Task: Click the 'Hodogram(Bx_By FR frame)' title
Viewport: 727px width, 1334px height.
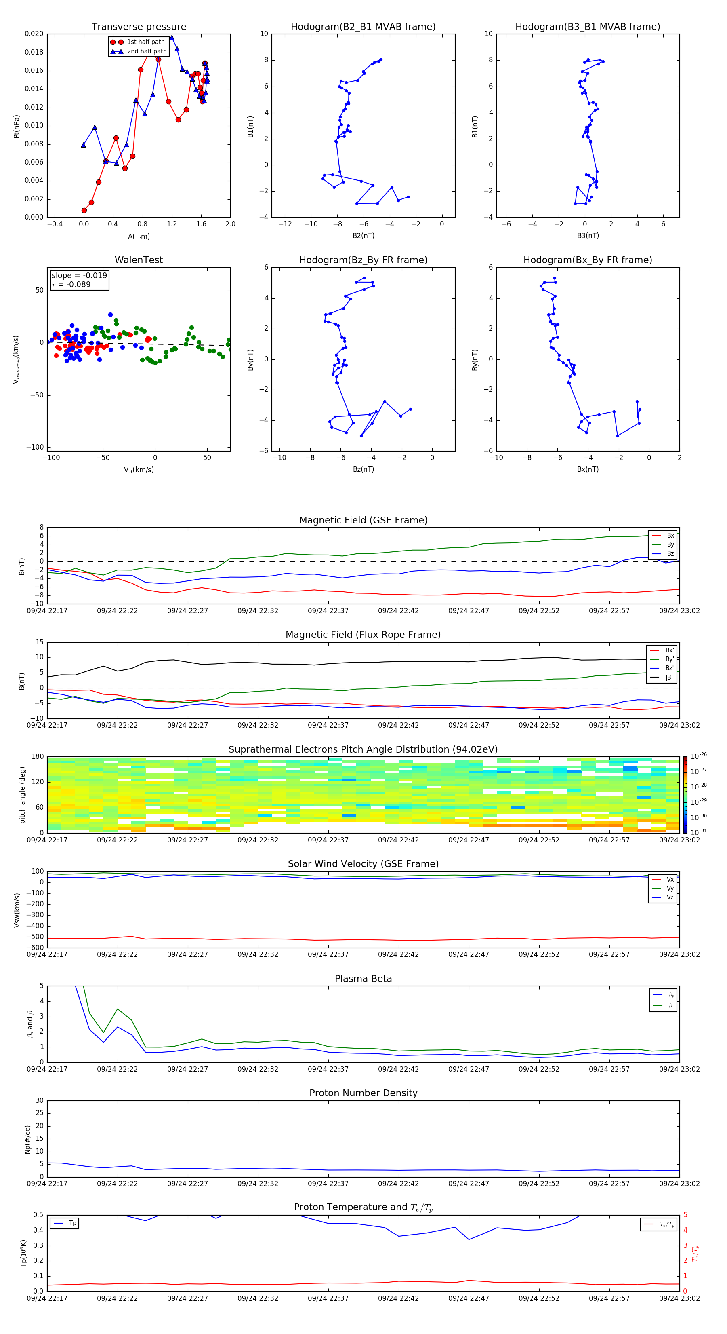Action: pos(588,260)
